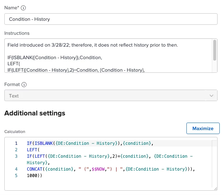Click the info icon beside Name label
224x195 pixels.
pos(24,8)
